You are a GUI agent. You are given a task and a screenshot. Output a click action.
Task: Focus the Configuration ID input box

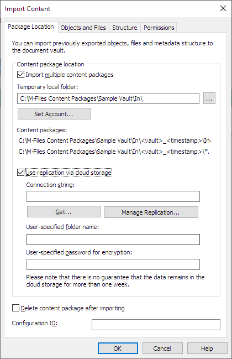pyautogui.click(x=156, y=325)
